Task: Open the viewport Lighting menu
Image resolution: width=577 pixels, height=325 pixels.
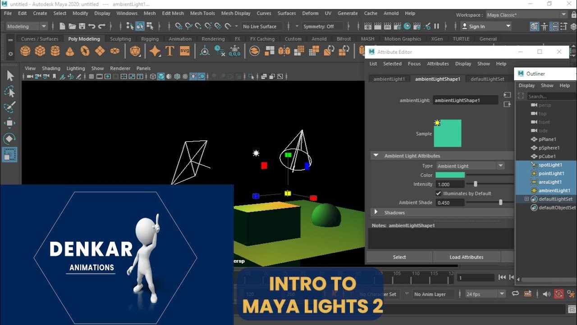Action: click(76, 68)
